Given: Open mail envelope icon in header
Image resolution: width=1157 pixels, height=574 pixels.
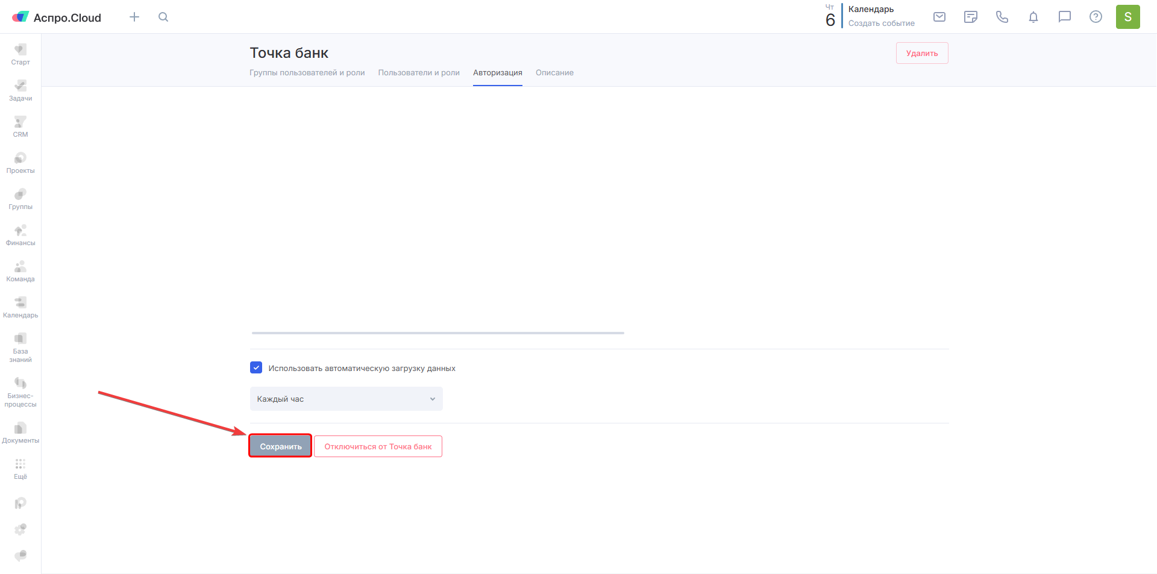Looking at the screenshot, I should (939, 17).
